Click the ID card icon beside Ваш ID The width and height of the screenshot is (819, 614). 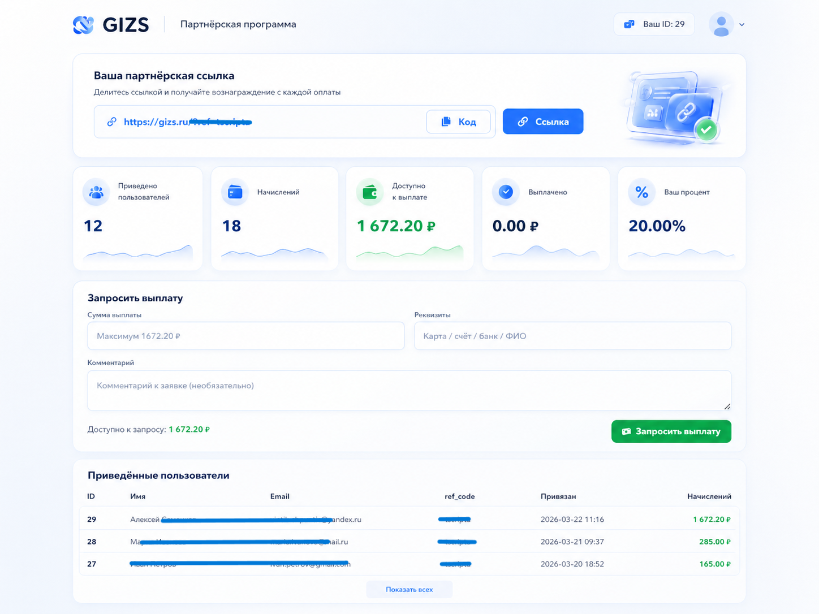click(x=629, y=24)
